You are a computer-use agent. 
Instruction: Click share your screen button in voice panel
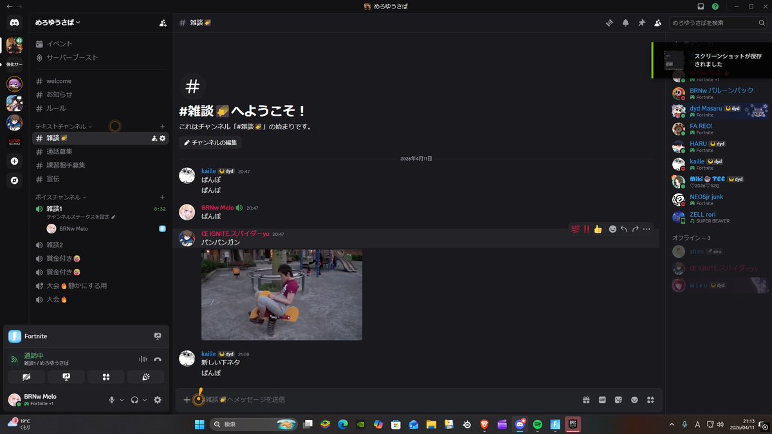coord(66,377)
